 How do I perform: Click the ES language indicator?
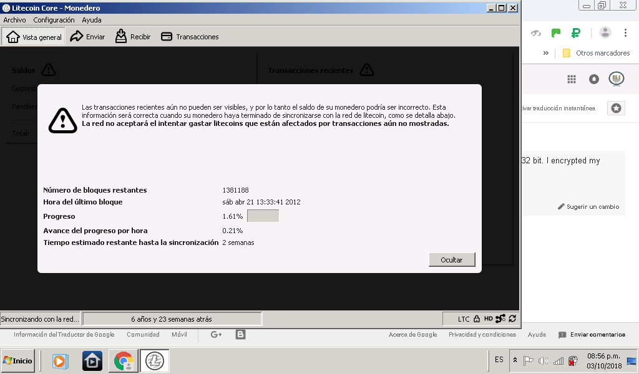point(499,360)
